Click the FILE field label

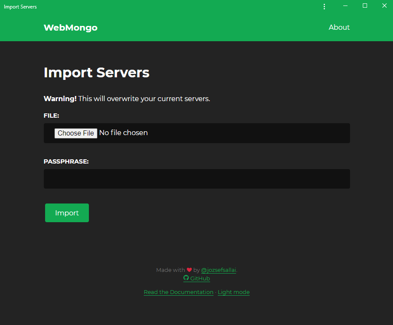[x=51, y=115]
